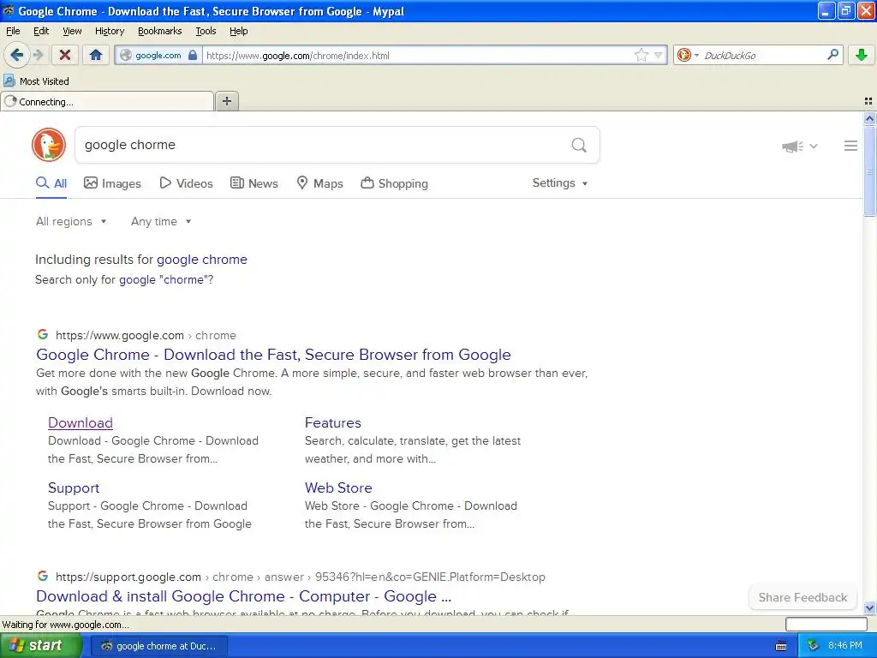Click the 'google chrome' corrected query link
Screen dimensions: 877x658
(x=202, y=260)
